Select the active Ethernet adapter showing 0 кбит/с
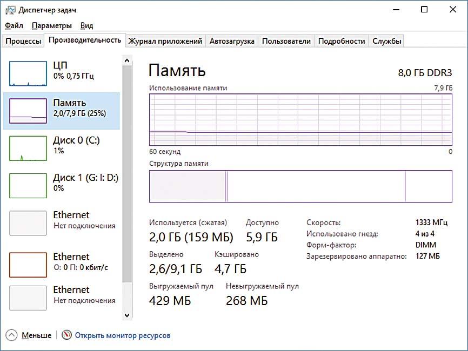 28,265
